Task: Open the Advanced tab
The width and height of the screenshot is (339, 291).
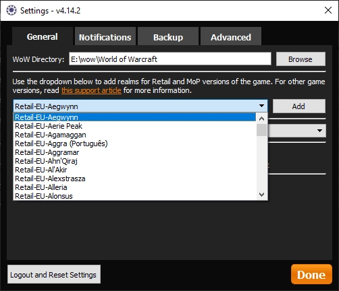Action: (231, 36)
